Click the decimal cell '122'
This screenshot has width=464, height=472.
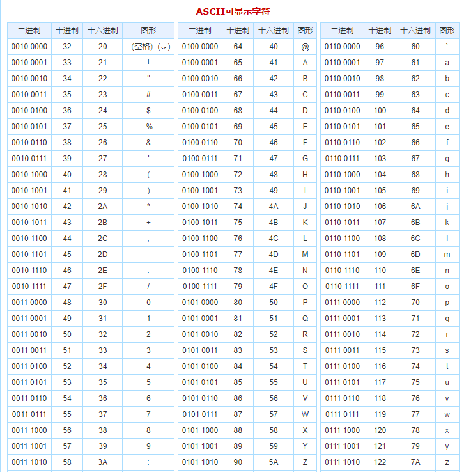[380, 462]
